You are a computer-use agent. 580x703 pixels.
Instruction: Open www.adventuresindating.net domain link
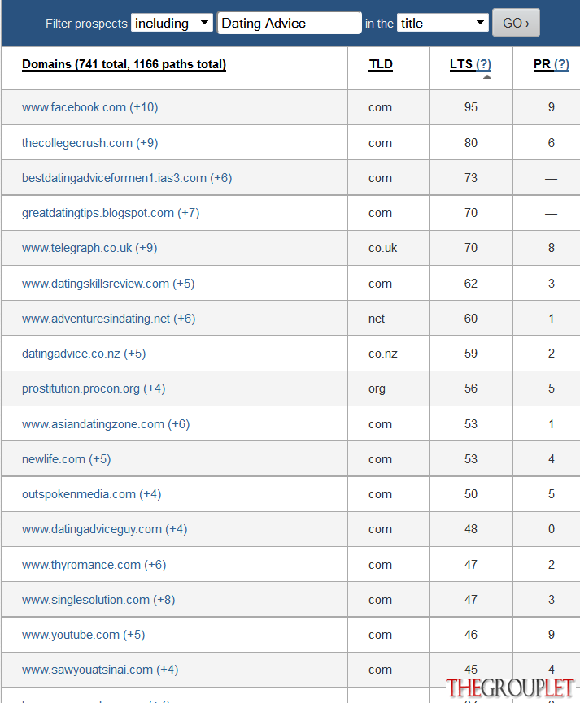[109, 319]
